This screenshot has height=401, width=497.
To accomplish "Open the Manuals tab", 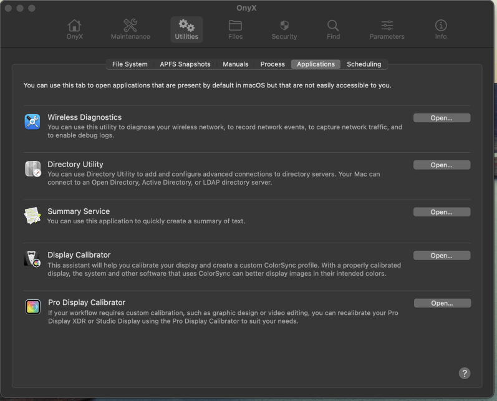I will pos(236,64).
